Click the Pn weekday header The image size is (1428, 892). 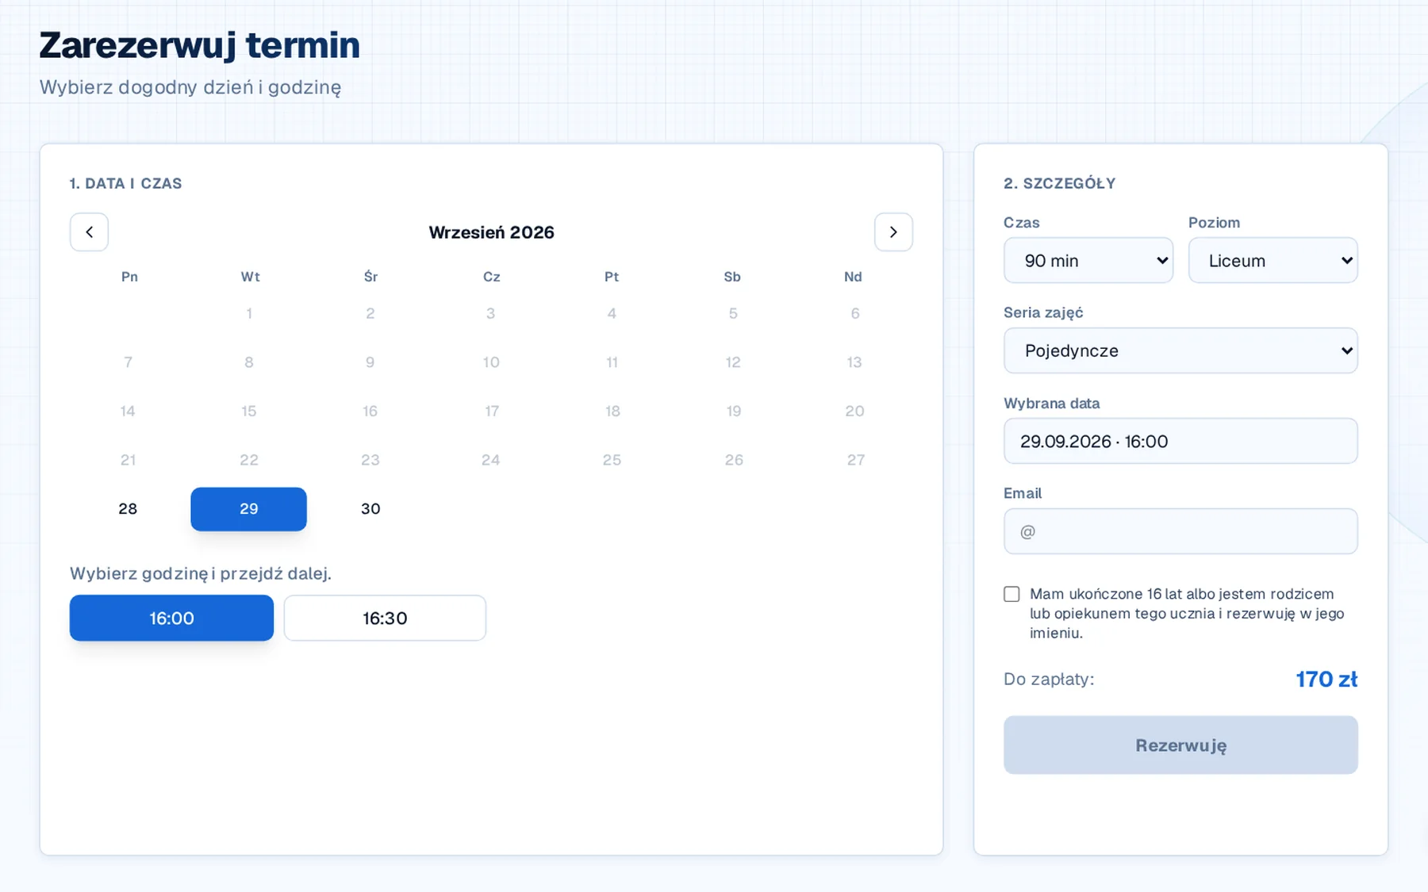(129, 277)
